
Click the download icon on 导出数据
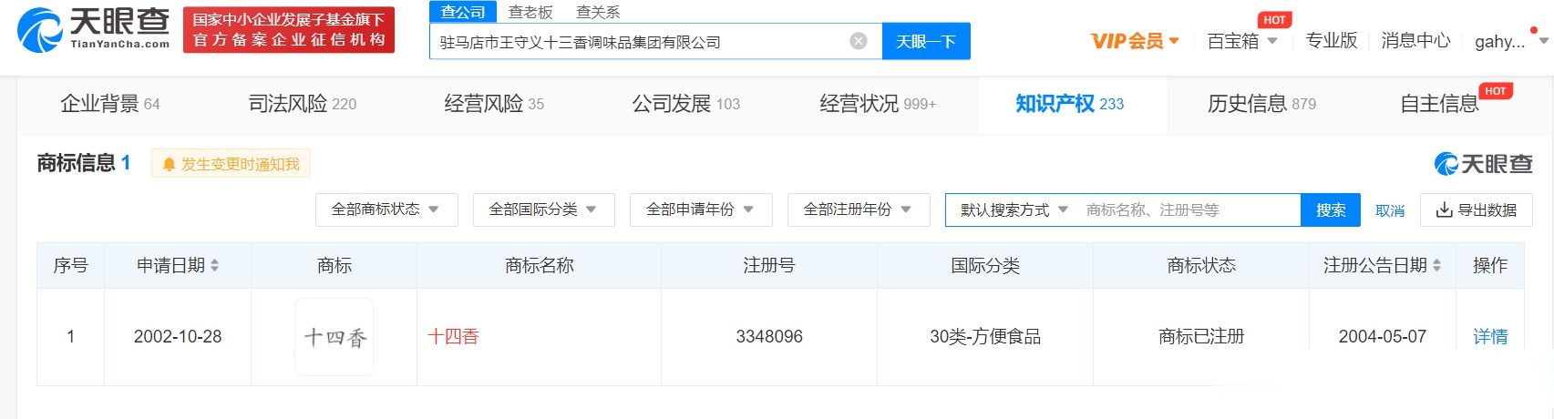1444,210
